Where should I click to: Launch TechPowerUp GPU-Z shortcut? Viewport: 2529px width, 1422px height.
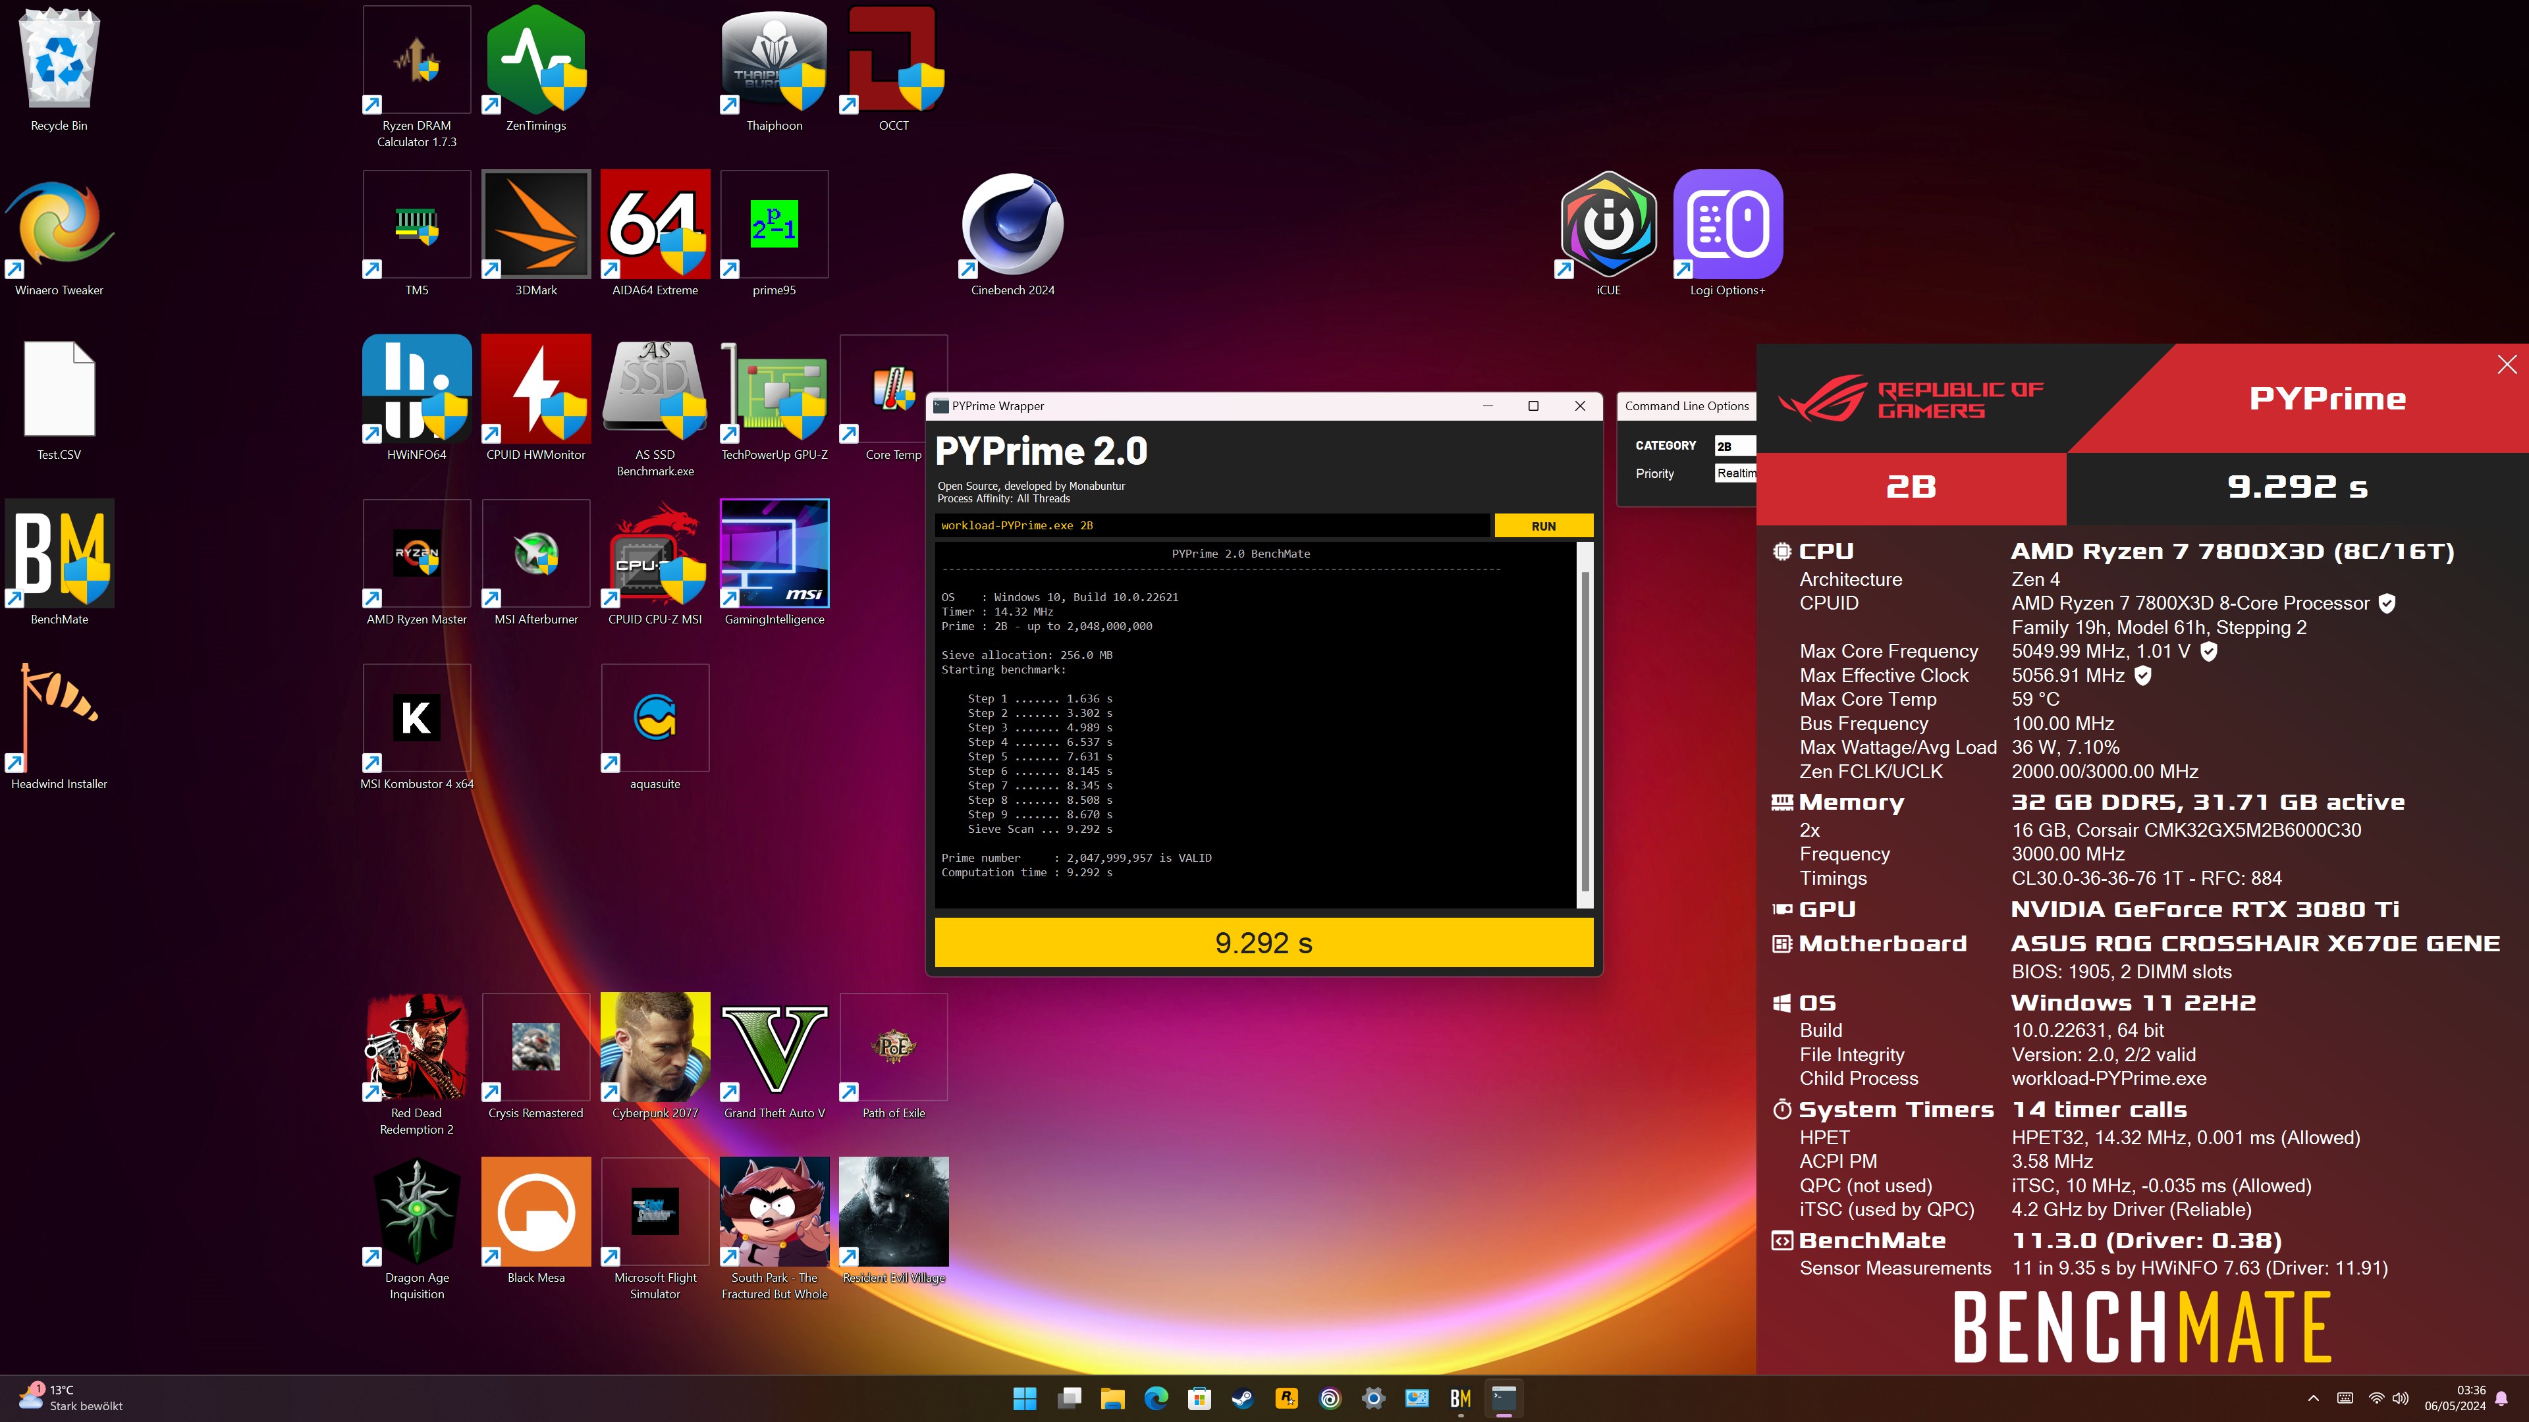pyautogui.click(x=774, y=398)
